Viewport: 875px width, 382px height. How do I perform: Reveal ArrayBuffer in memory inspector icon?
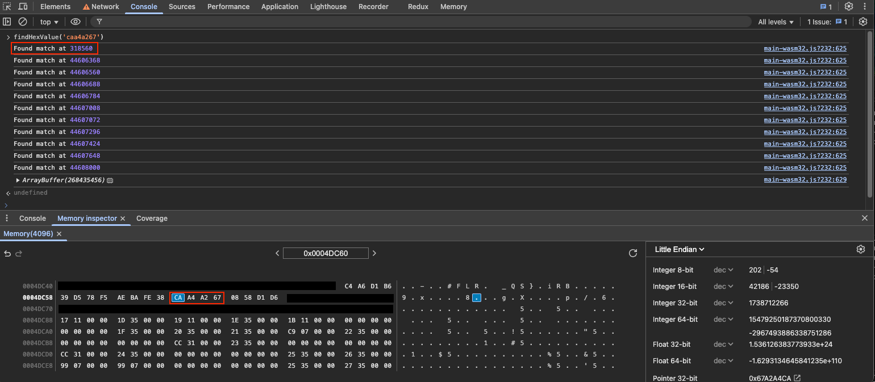(110, 180)
